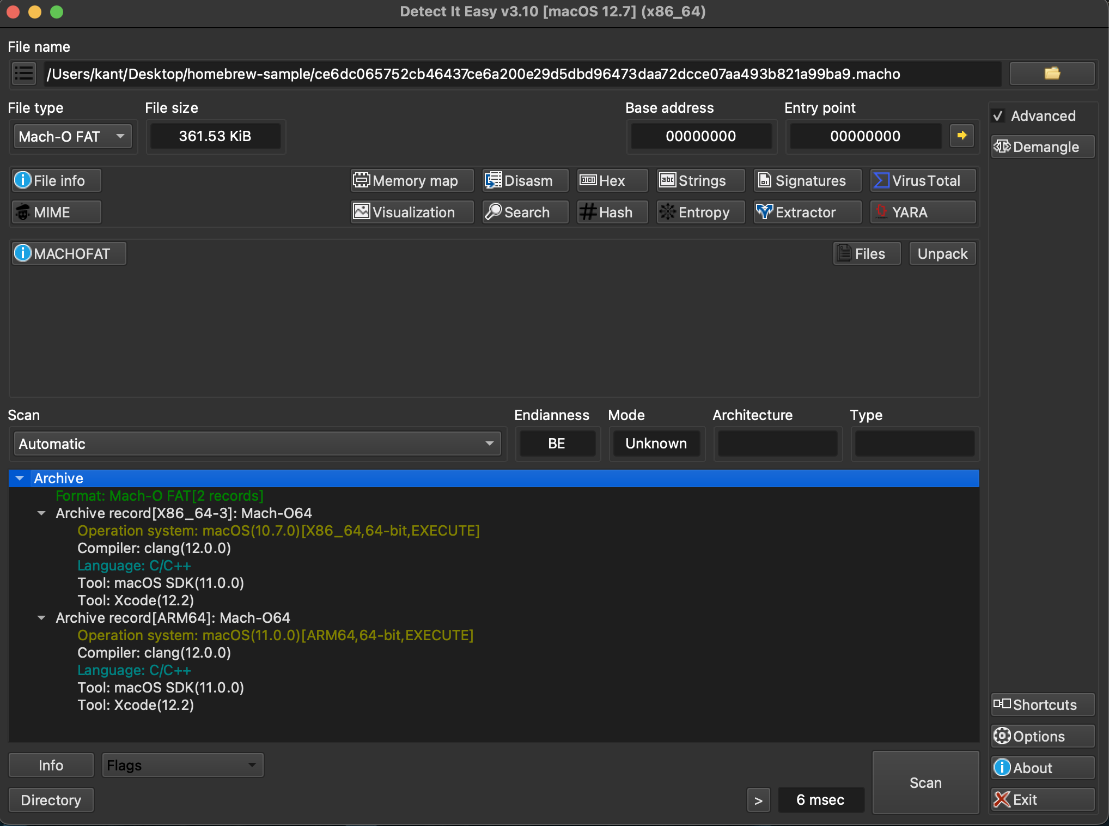Open the Memory map view
The width and height of the screenshot is (1109, 826).
412,180
